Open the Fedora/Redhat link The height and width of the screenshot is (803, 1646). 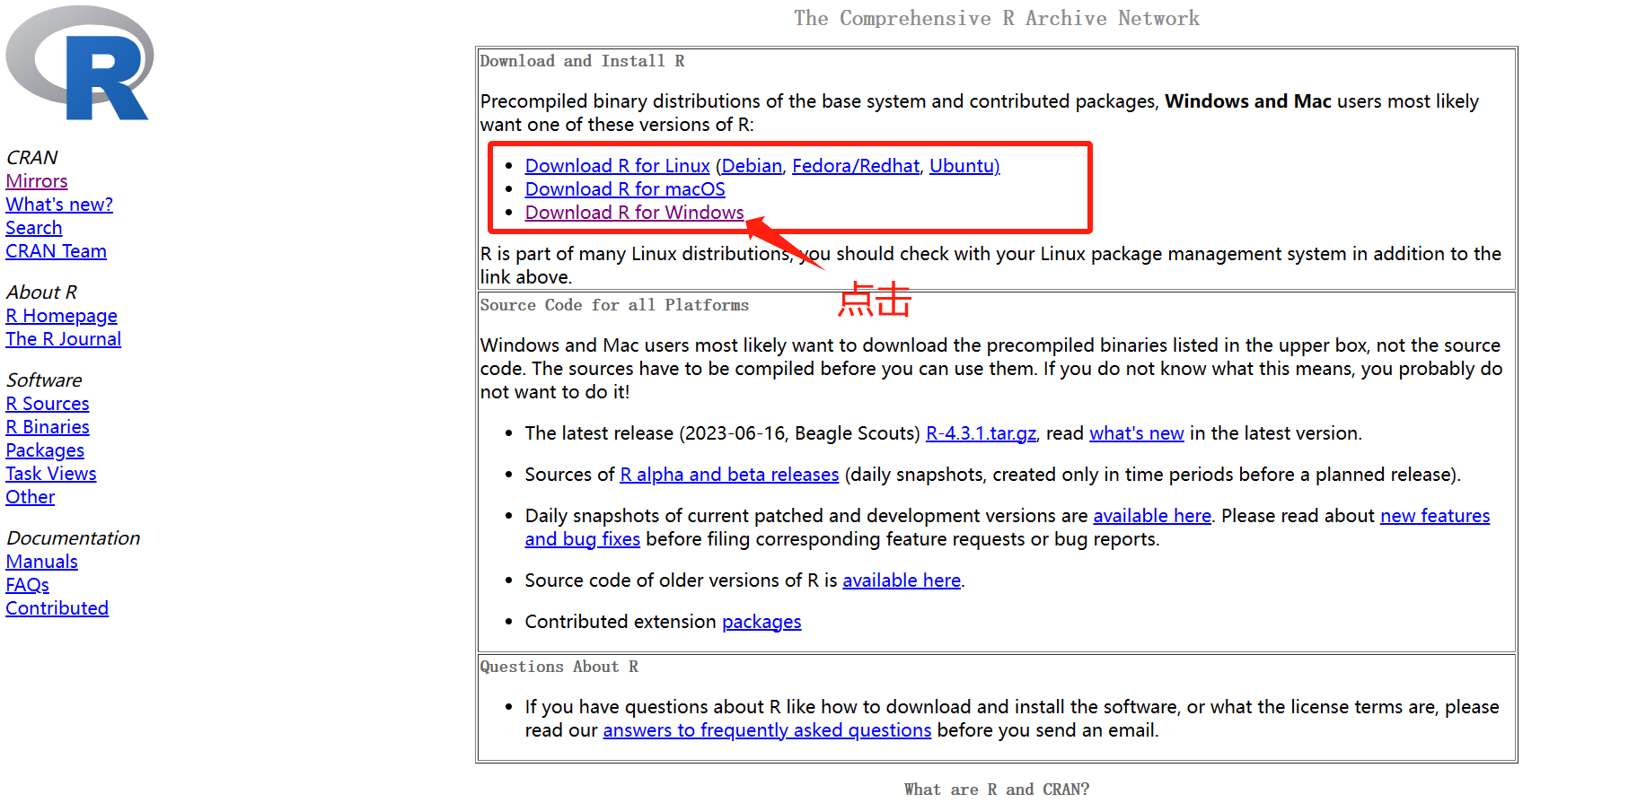(x=856, y=166)
